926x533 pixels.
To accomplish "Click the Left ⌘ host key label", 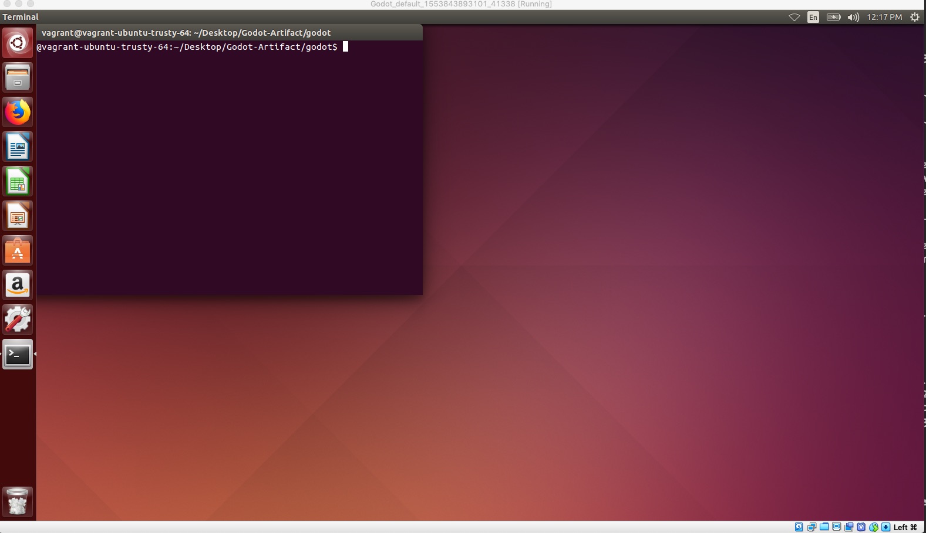I will point(905,527).
